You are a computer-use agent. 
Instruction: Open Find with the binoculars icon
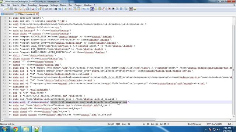pyautogui.click(x=56, y=9)
